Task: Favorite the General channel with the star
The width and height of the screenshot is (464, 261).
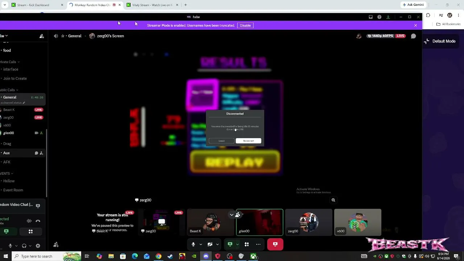Action: click(x=63, y=36)
